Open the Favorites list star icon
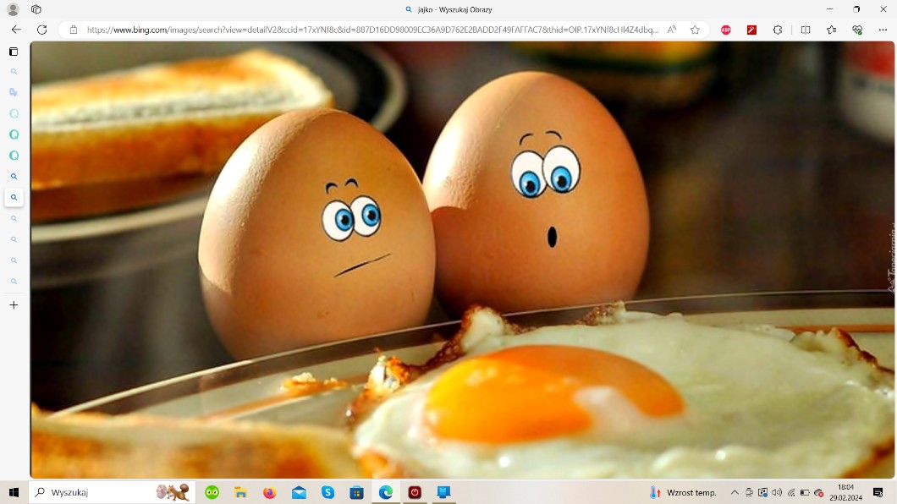 pos(832,30)
